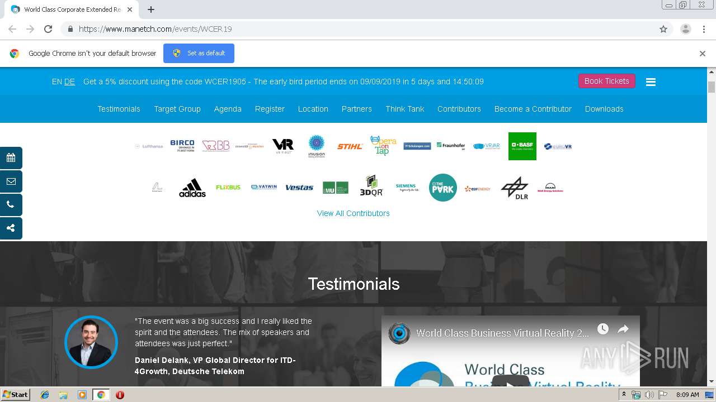Open the Siemens logo
The height and width of the screenshot is (402, 716).
[x=406, y=188]
